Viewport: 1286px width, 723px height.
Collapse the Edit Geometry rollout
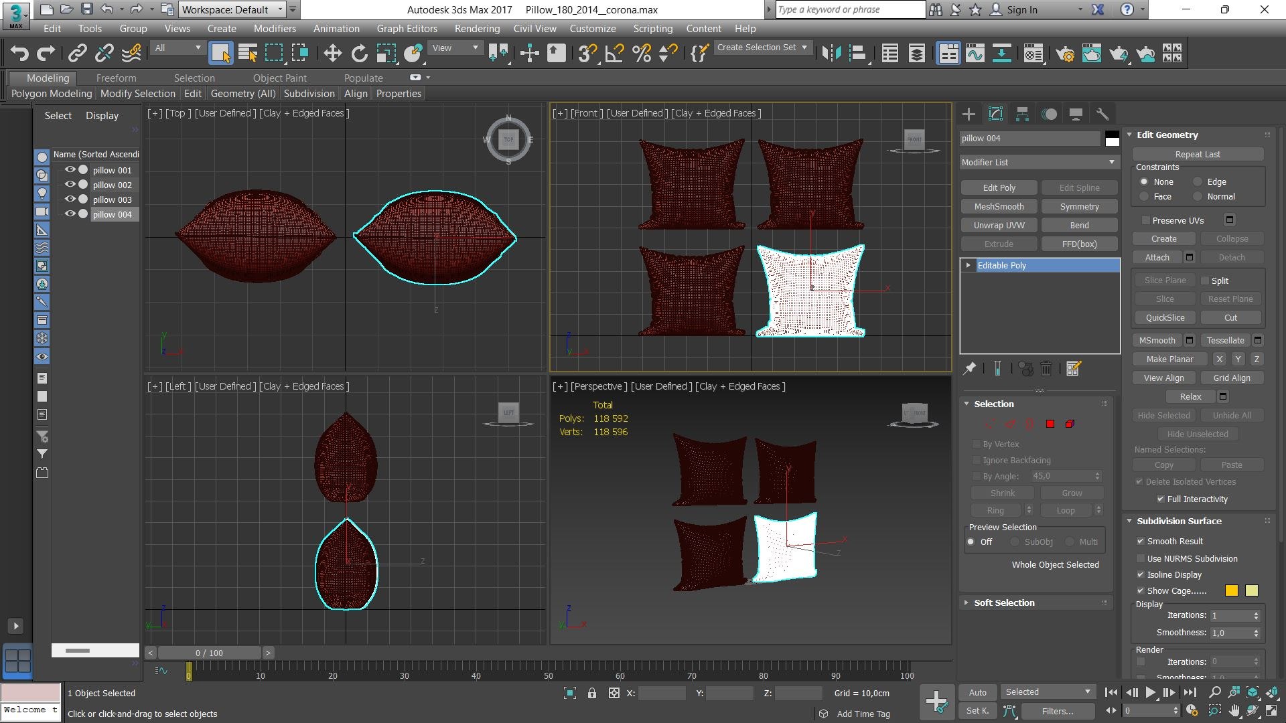1167,135
